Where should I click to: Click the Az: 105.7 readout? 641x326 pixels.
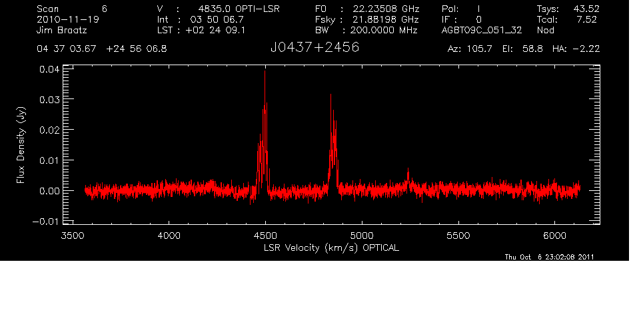tap(470, 49)
